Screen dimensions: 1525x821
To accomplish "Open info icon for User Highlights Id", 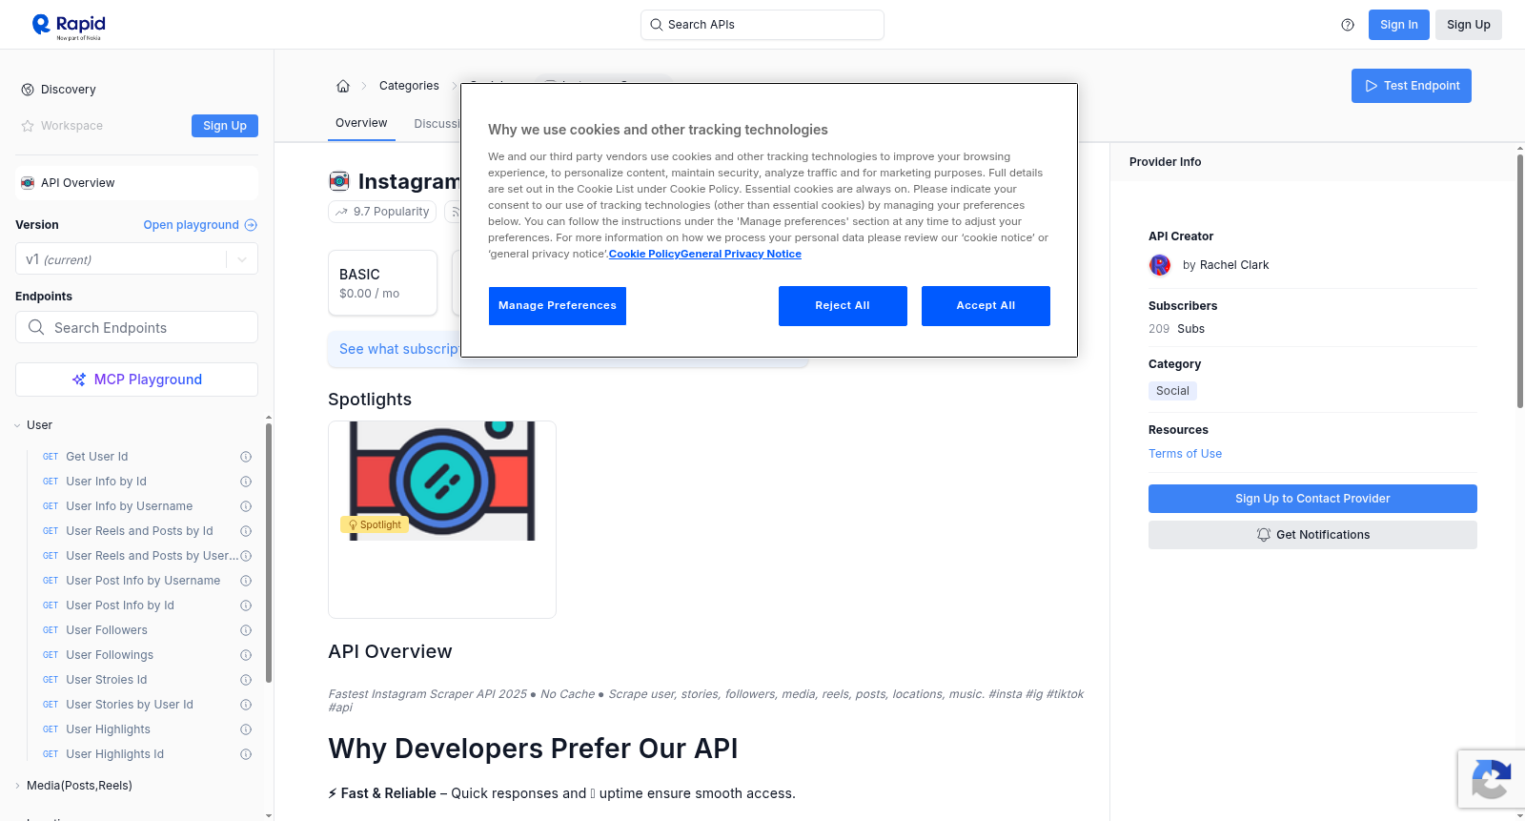I will pyautogui.click(x=246, y=754).
